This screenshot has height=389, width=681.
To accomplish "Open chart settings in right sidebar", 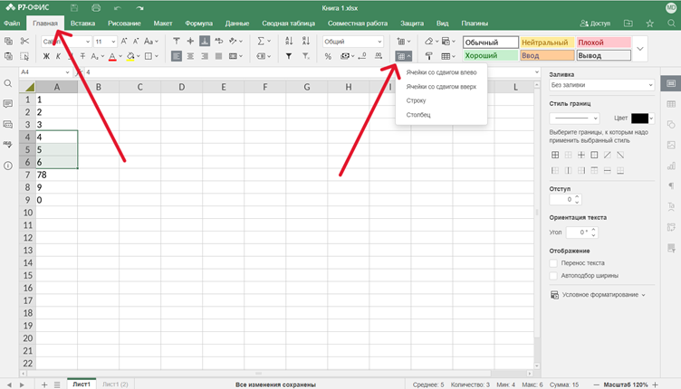I will click(671, 165).
